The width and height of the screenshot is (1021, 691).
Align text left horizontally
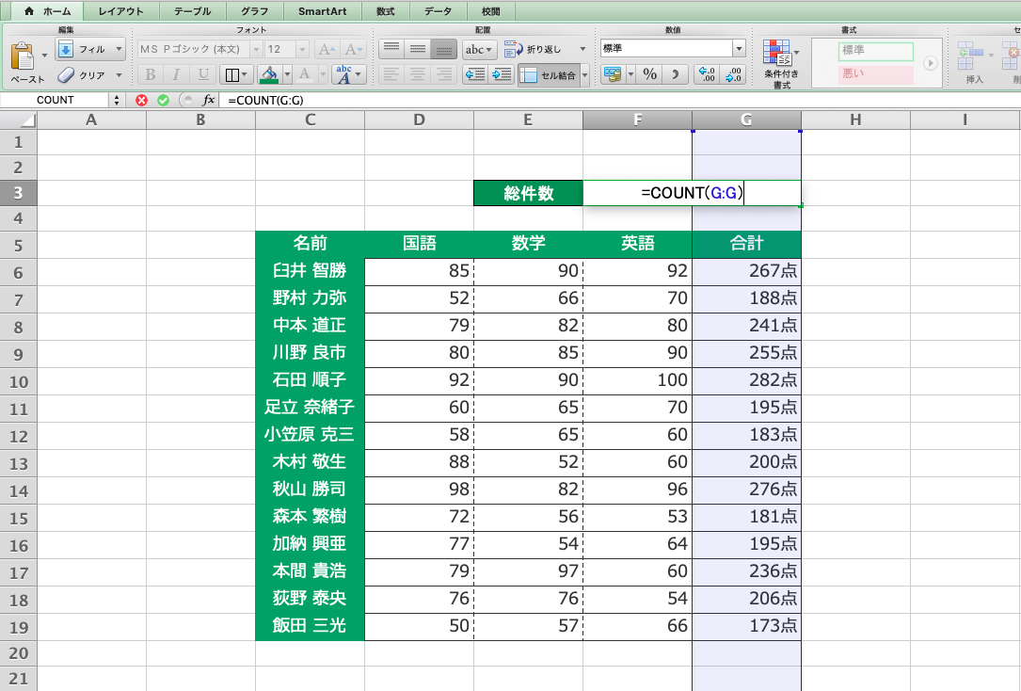[391, 75]
